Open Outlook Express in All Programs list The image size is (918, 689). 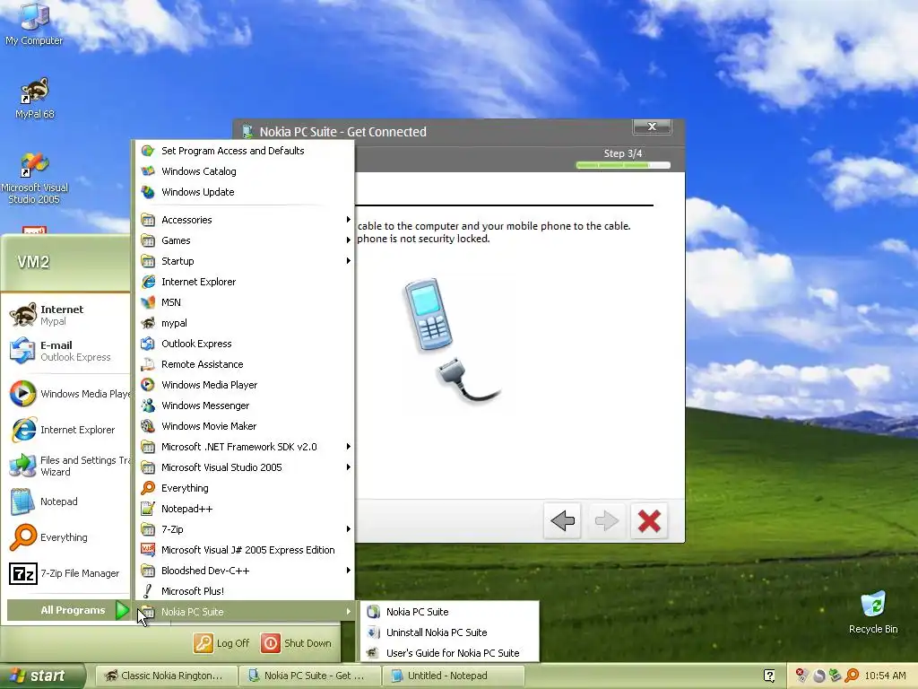pos(244,344)
